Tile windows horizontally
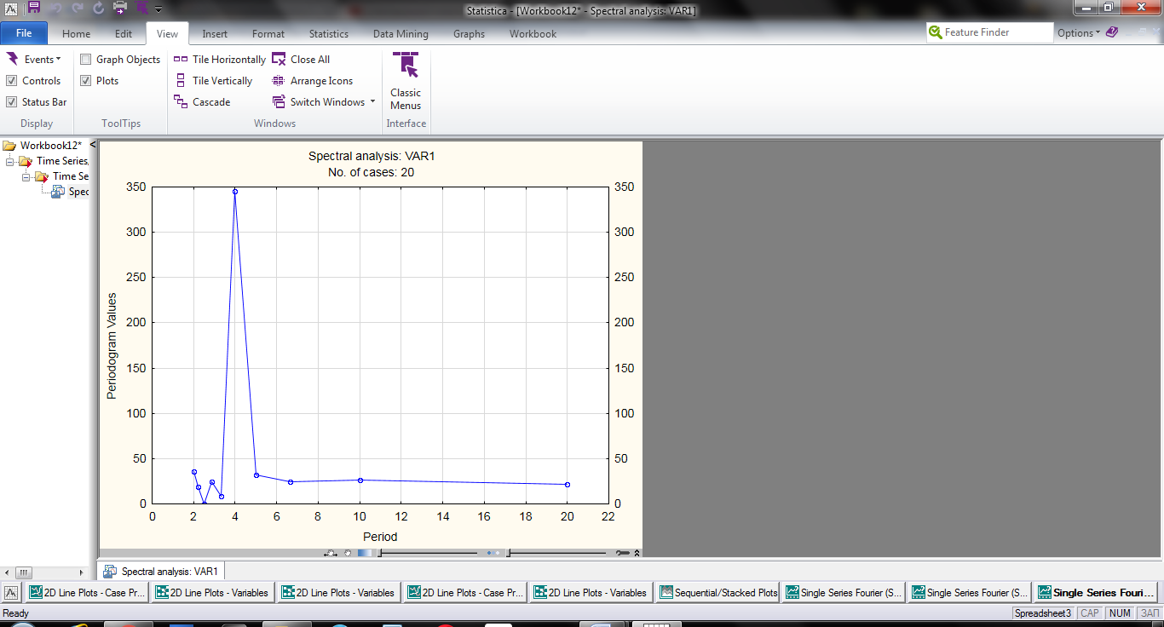This screenshot has width=1164, height=627. click(220, 60)
